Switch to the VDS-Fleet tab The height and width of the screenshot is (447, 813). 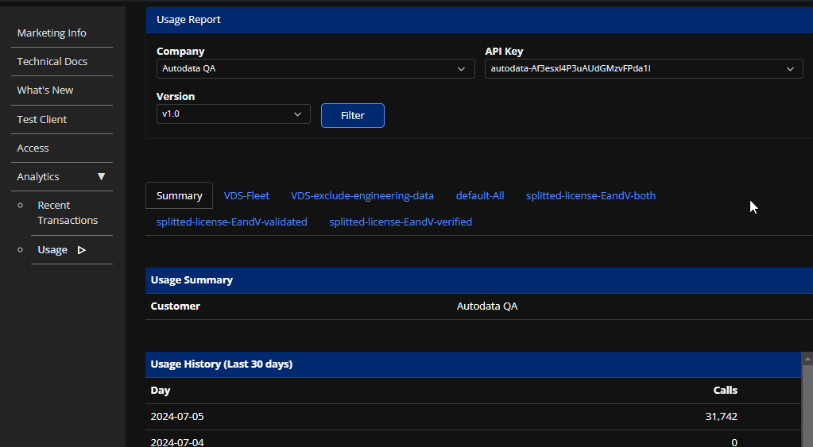pyautogui.click(x=246, y=196)
